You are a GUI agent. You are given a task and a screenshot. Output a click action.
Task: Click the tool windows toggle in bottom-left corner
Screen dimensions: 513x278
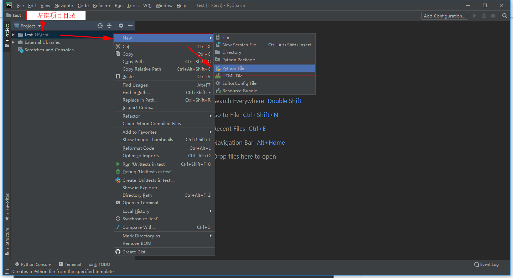7,272
